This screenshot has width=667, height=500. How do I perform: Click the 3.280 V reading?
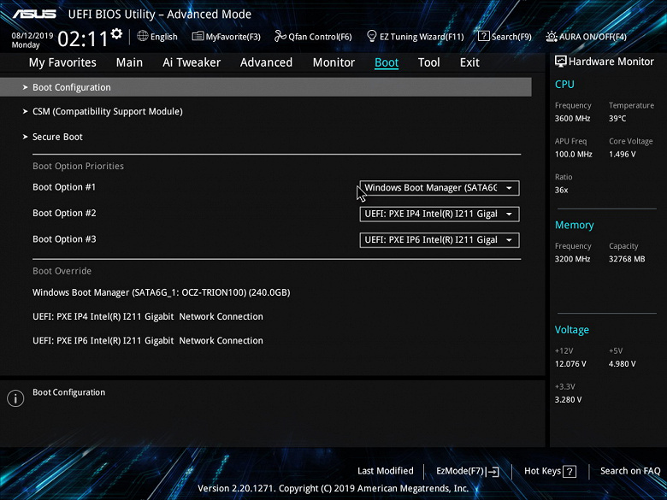[569, 400]
